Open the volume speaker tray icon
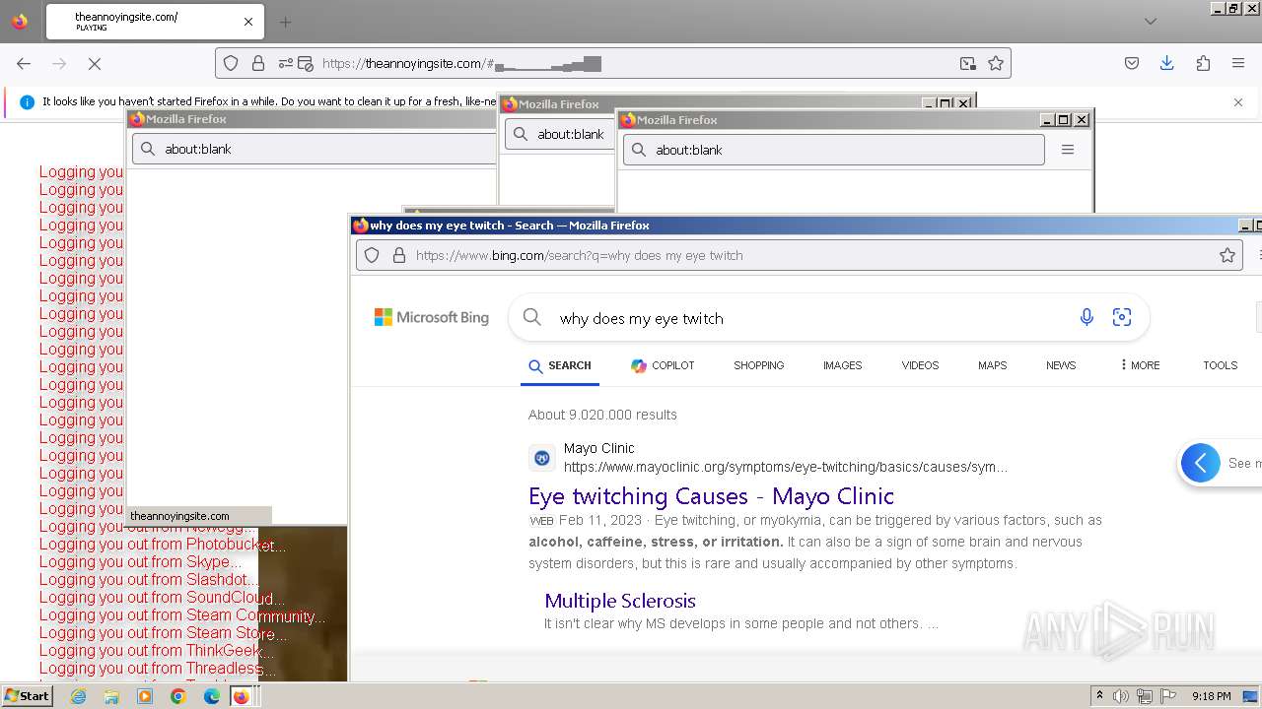This screenshot has height=709, width=1262. tap(1121, 696)
